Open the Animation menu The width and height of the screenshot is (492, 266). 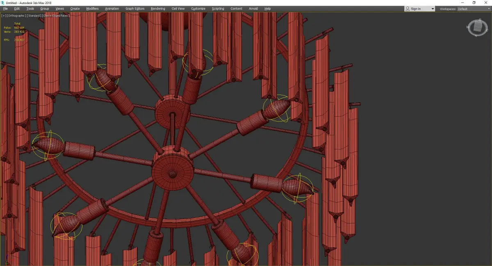112,9
